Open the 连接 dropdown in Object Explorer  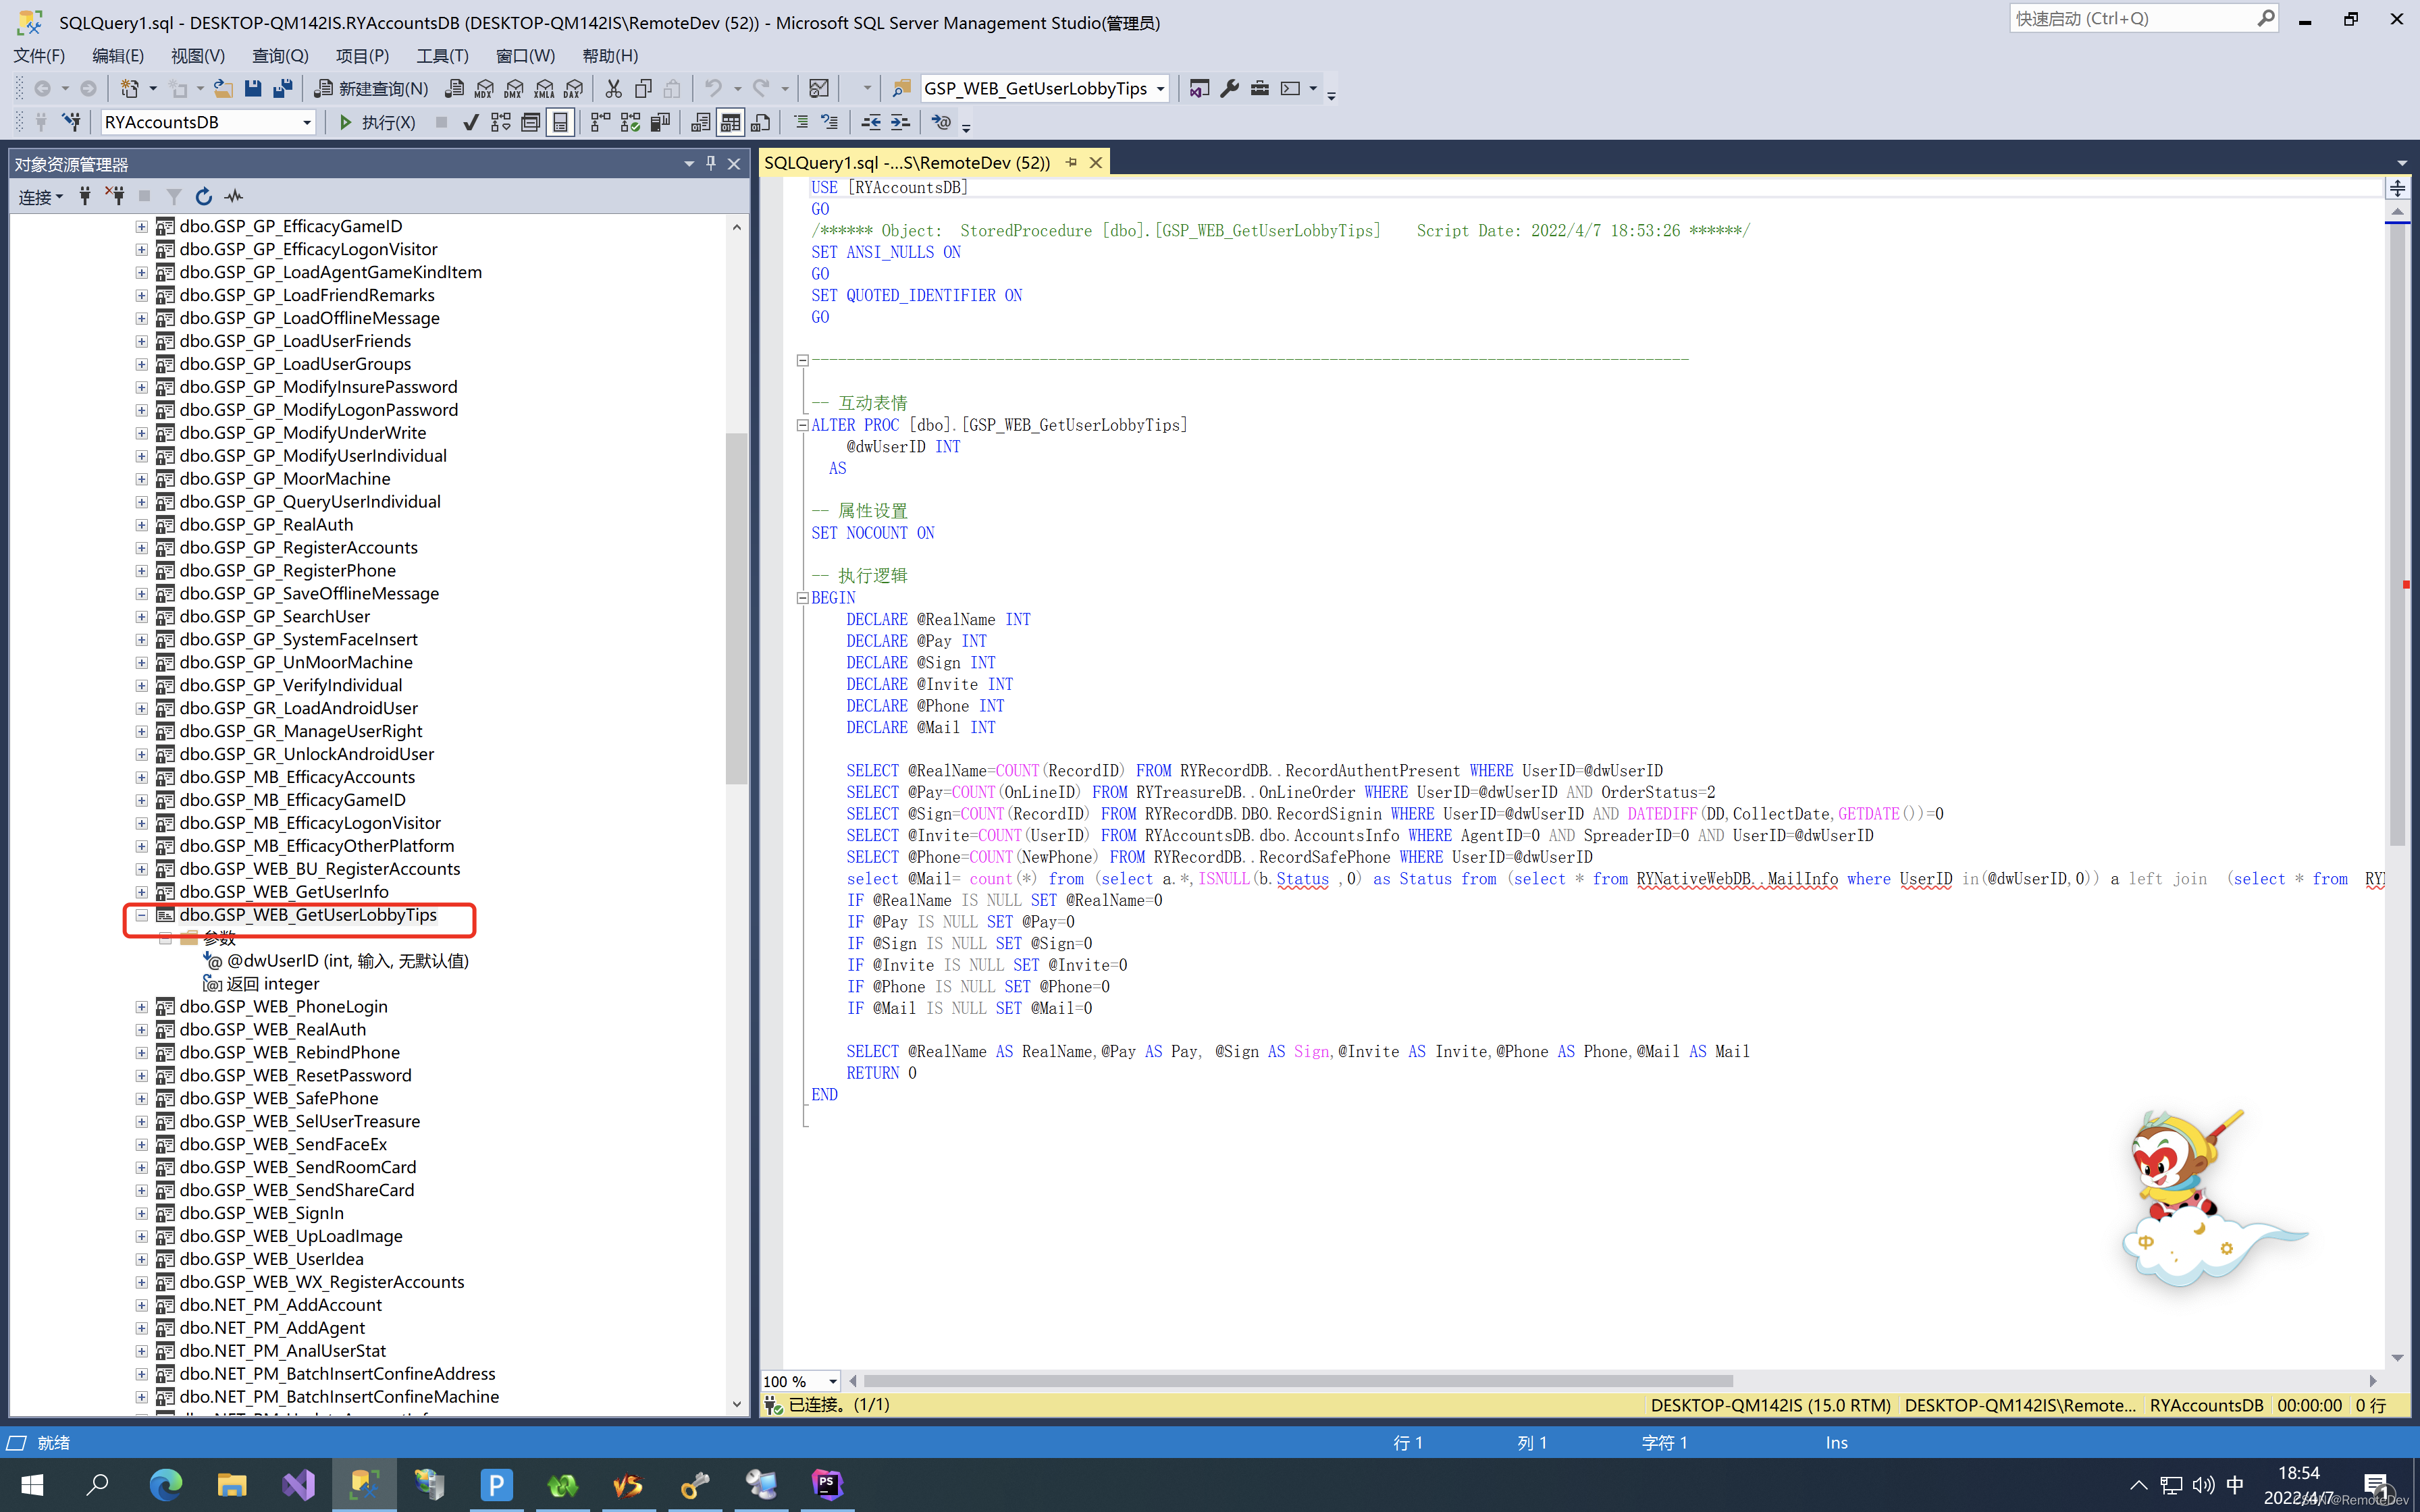tap(41, 197)
